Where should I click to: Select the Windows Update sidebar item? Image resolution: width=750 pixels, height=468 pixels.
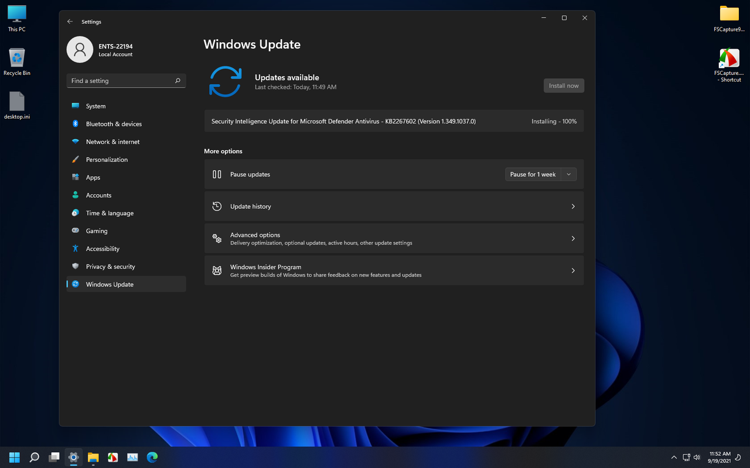pyautogui.click(x=126, y=284)
